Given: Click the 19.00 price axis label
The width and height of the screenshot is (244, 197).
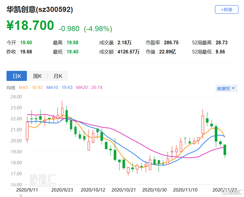Looking at the screenshot, I should click(16, 152).
